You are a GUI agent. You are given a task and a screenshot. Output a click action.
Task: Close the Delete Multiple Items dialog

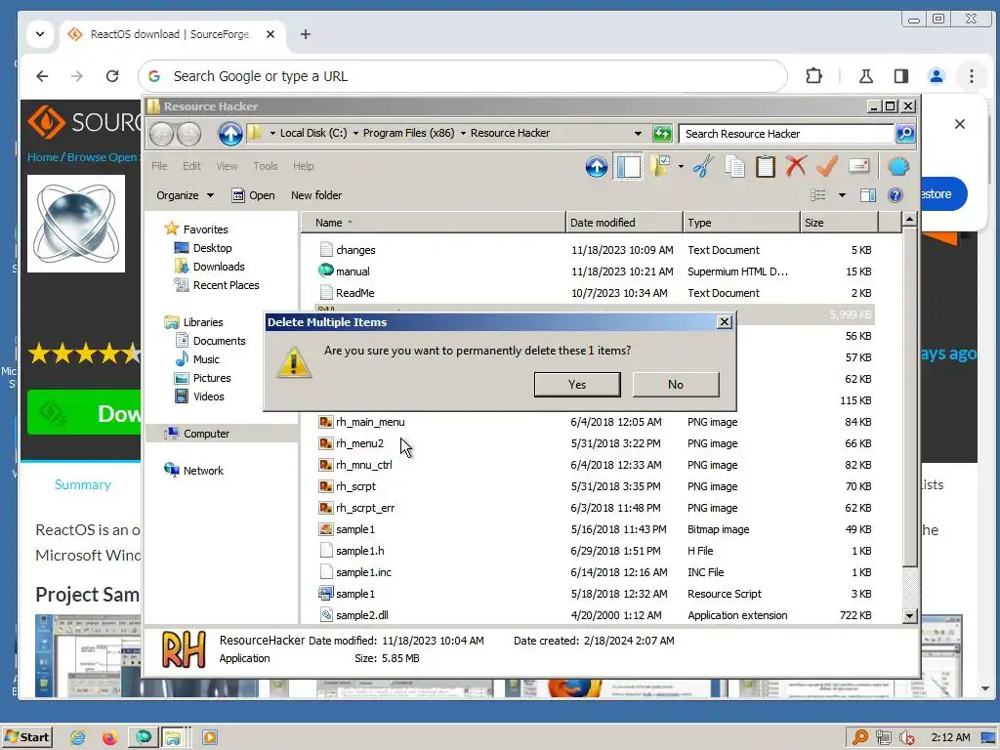tap(725, 322)
